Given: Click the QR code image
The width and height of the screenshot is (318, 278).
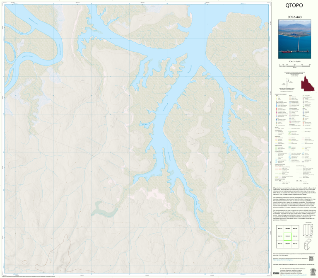Looking at the screenshot, I should pyautogui.click(x=311, y=259).
